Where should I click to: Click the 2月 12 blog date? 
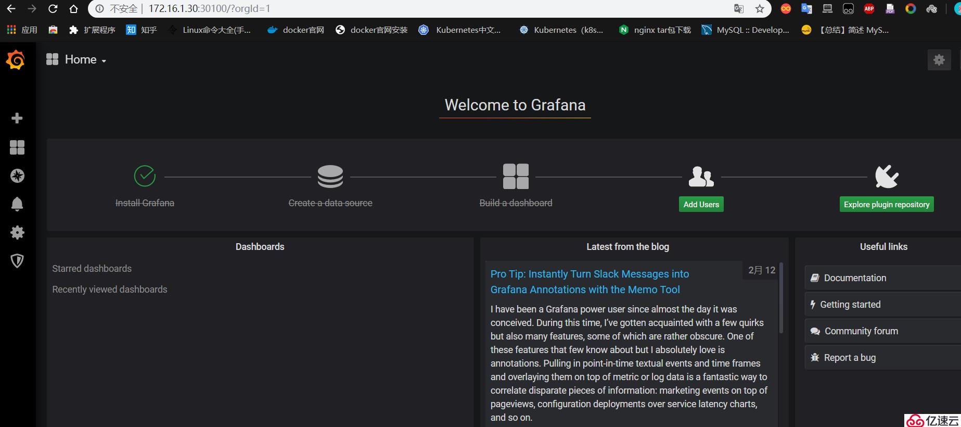click(x=762, y=270)
